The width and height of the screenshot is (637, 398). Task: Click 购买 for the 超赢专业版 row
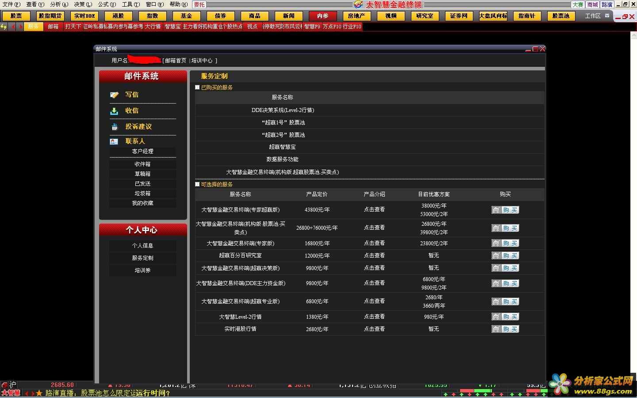[505, 301]
